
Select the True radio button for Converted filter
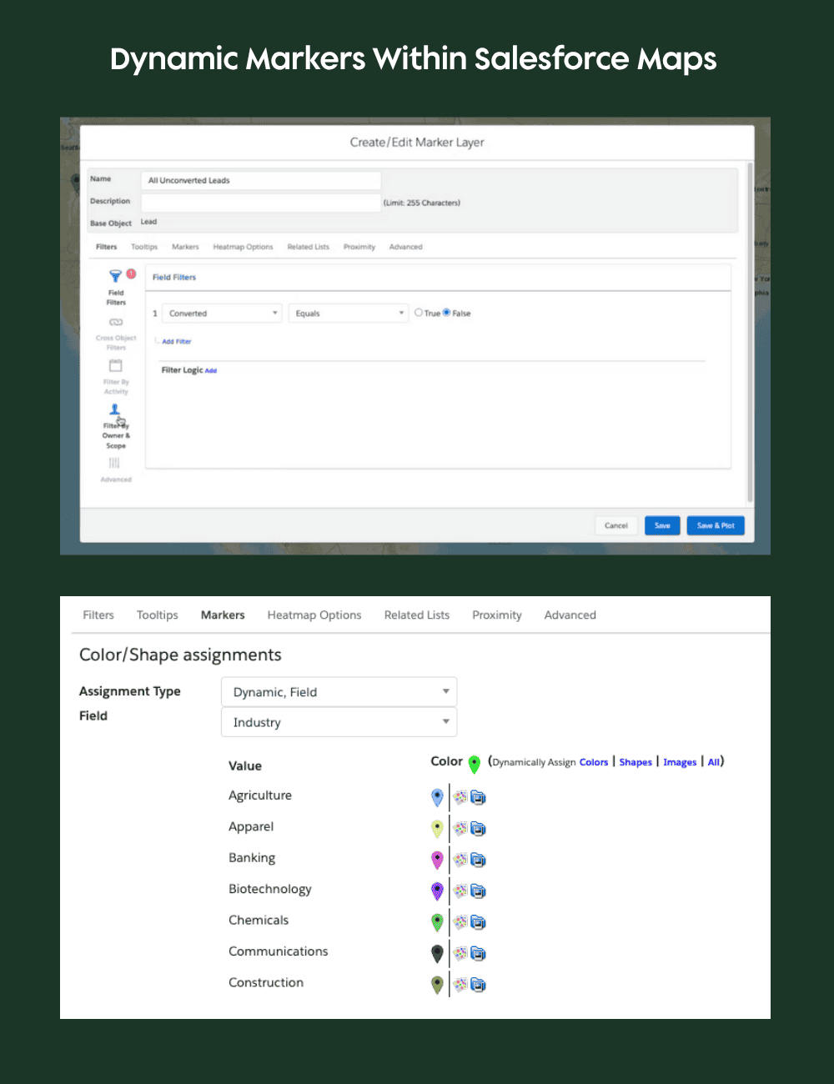pyautogui.click(x=418, y=312)
